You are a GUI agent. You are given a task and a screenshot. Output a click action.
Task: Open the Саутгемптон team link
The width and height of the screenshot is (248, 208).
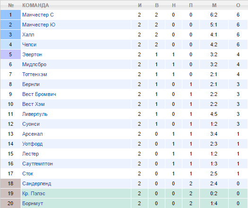tap(37, 164)
